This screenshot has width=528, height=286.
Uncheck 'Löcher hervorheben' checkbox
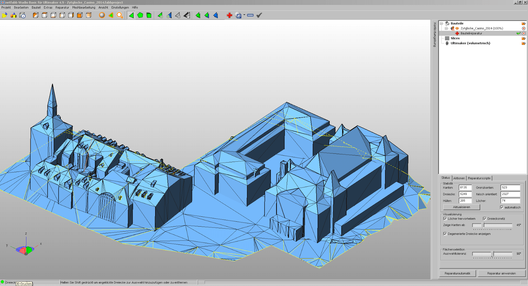[445, 219]
